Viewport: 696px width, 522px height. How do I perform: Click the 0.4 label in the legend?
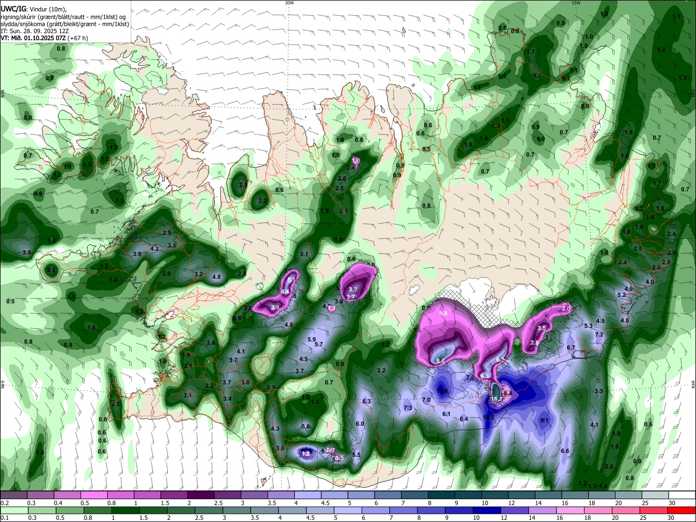[58, 503]
